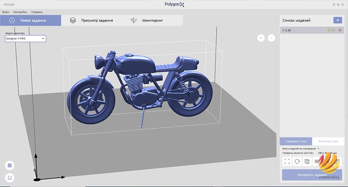Toggle the gray nozzle icon for 2.stl
The height and width of the screenshot is (187, 348).
tap(333, 30)
